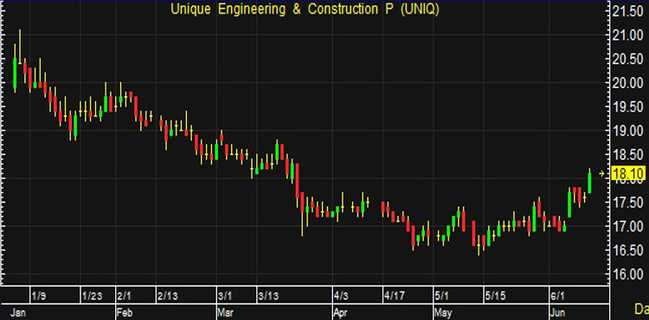Click the Apr month label
Screen dimensions: 649x320
pos(340,313)
